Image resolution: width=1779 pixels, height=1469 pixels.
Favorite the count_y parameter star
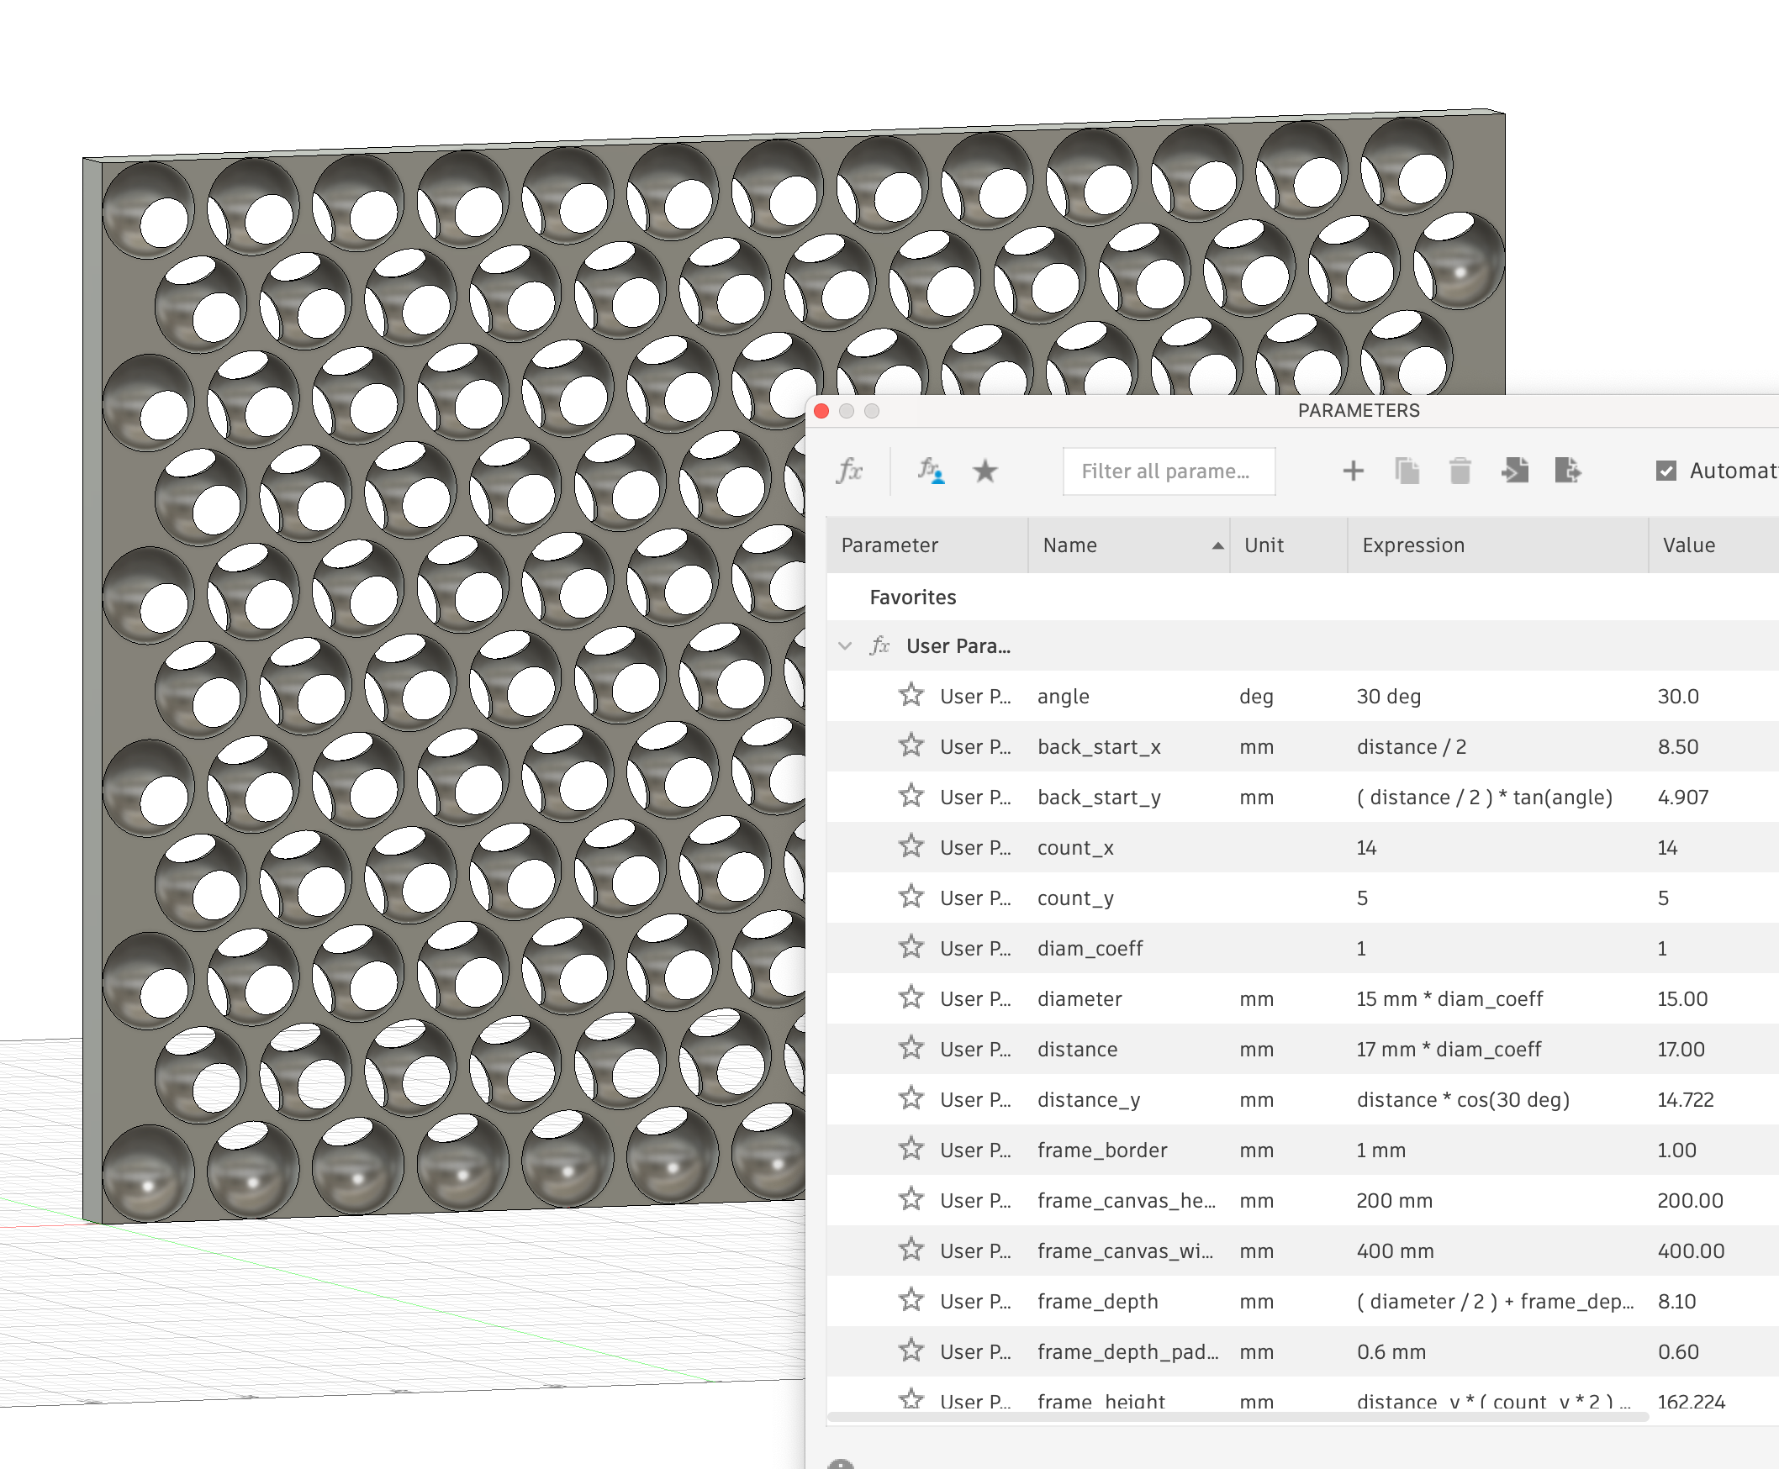point(911,896)
